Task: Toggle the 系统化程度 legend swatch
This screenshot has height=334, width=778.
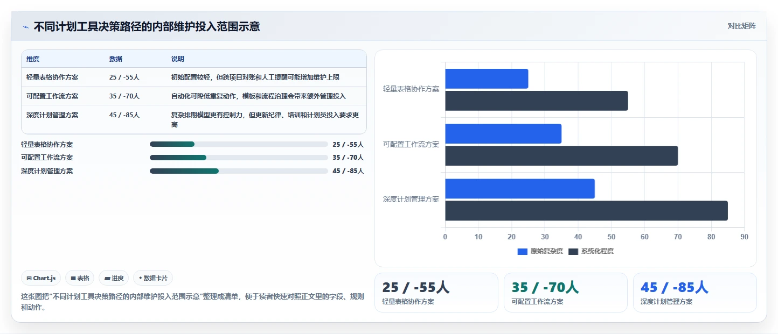Action: [x=573, y=252]
